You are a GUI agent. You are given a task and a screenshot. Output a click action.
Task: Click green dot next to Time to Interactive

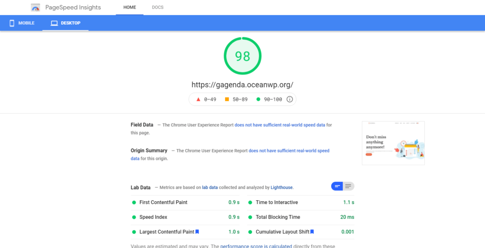pyautogui.click(x=250, y=203)
